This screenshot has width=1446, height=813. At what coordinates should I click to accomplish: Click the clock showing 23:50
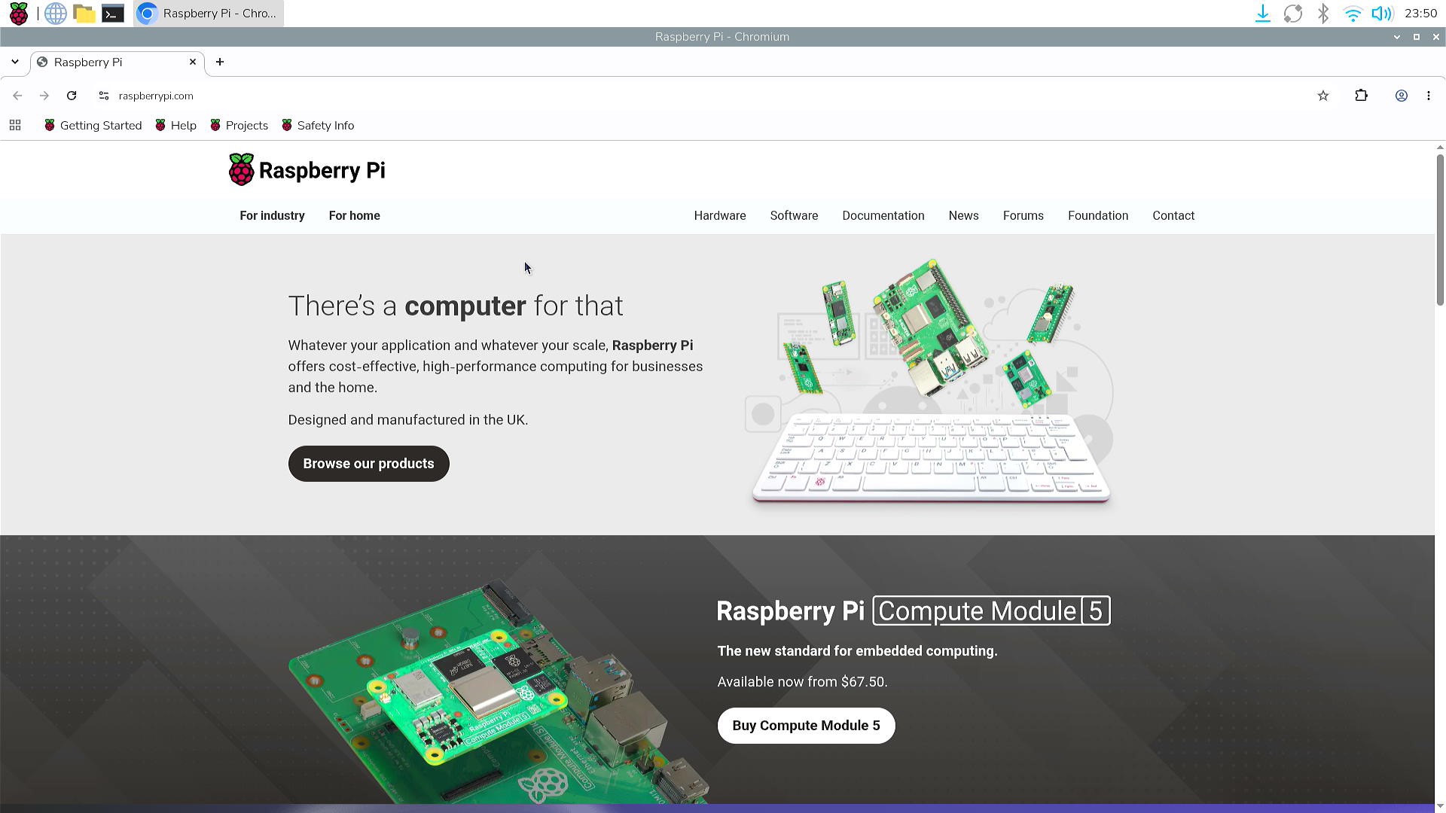click(x=1421, y=14)
